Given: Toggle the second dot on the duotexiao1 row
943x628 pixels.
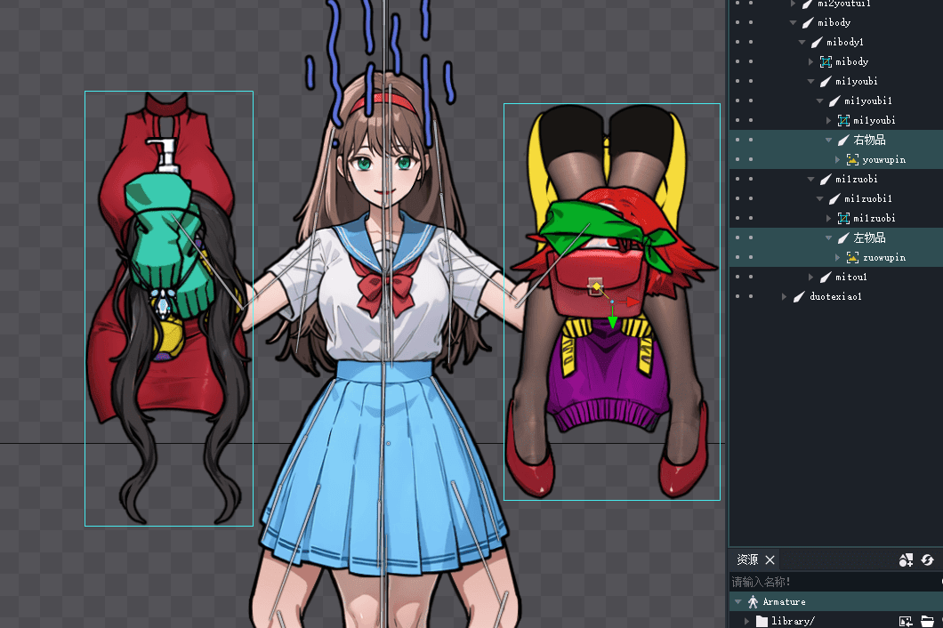Looking at the screenshot, I should point(751,297).
